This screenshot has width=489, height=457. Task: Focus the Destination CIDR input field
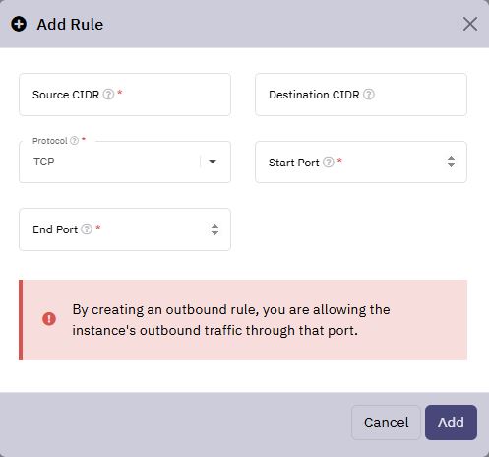pyautogui.click(x=361, y=95)
